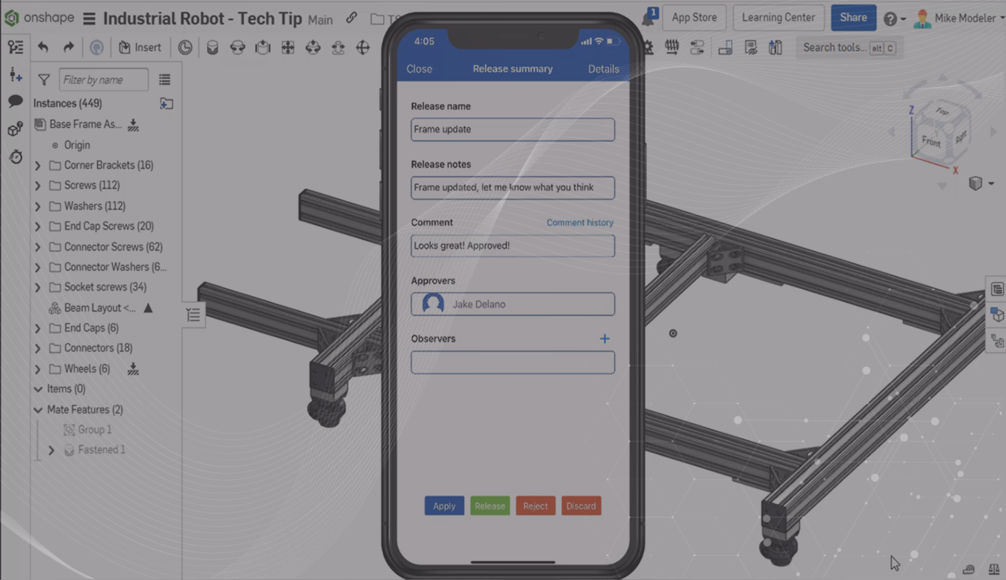The width and height of the screenshot is (1006, 580).
Task: Expand the Corner Brackets folder
Action: click(x=38, y=166)
